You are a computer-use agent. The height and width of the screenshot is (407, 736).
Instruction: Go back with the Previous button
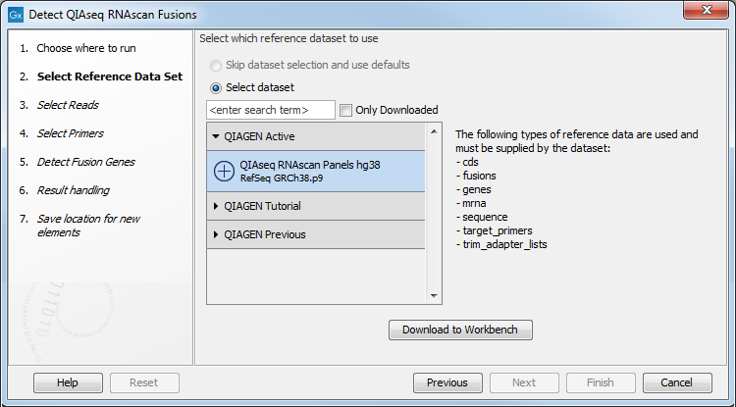click(447, 382)
